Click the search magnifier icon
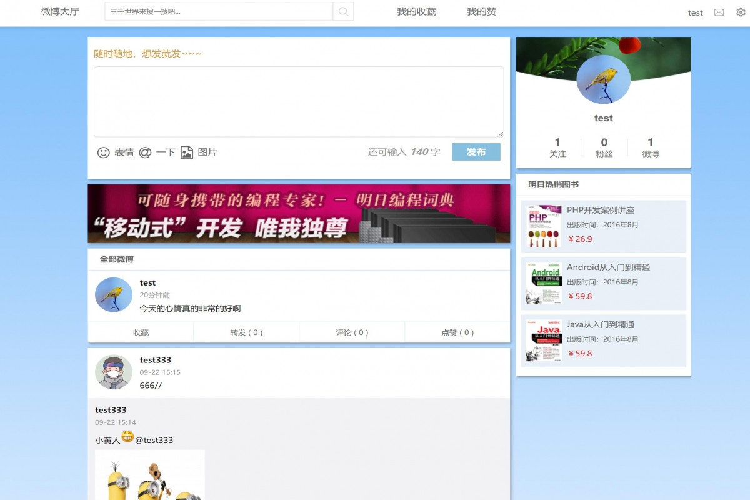750x500 pixels. click(342, 11)
